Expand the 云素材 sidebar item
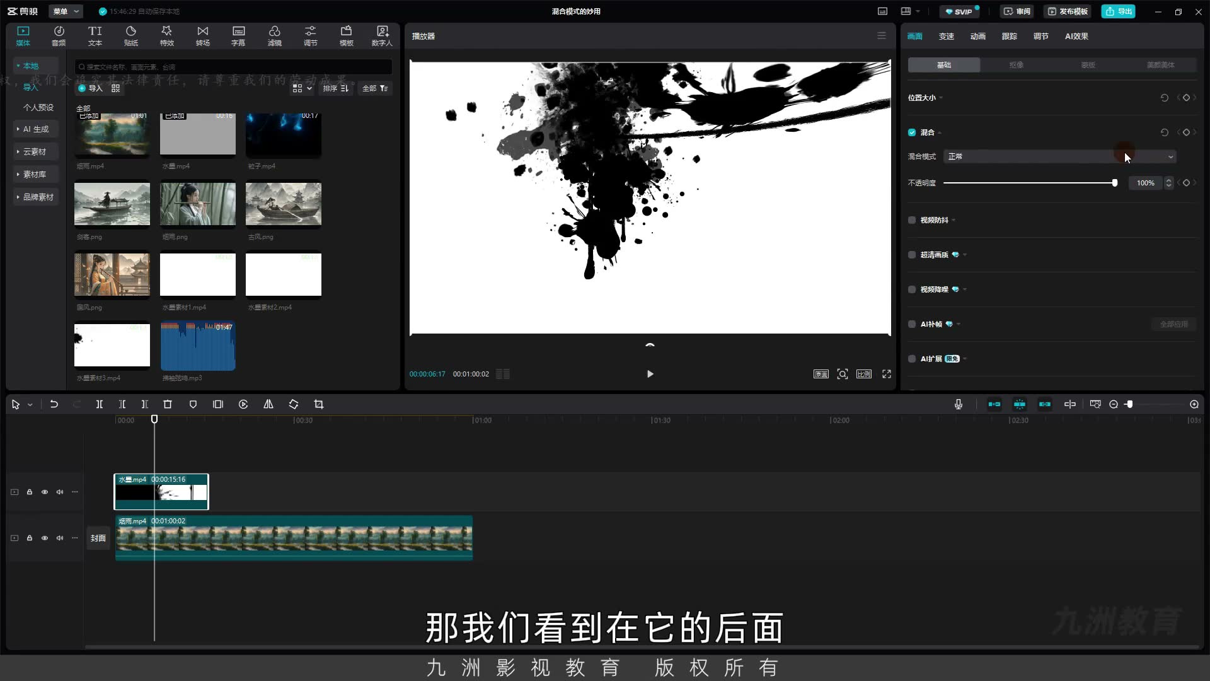1210x681 pixels. (x=35, y=151)
